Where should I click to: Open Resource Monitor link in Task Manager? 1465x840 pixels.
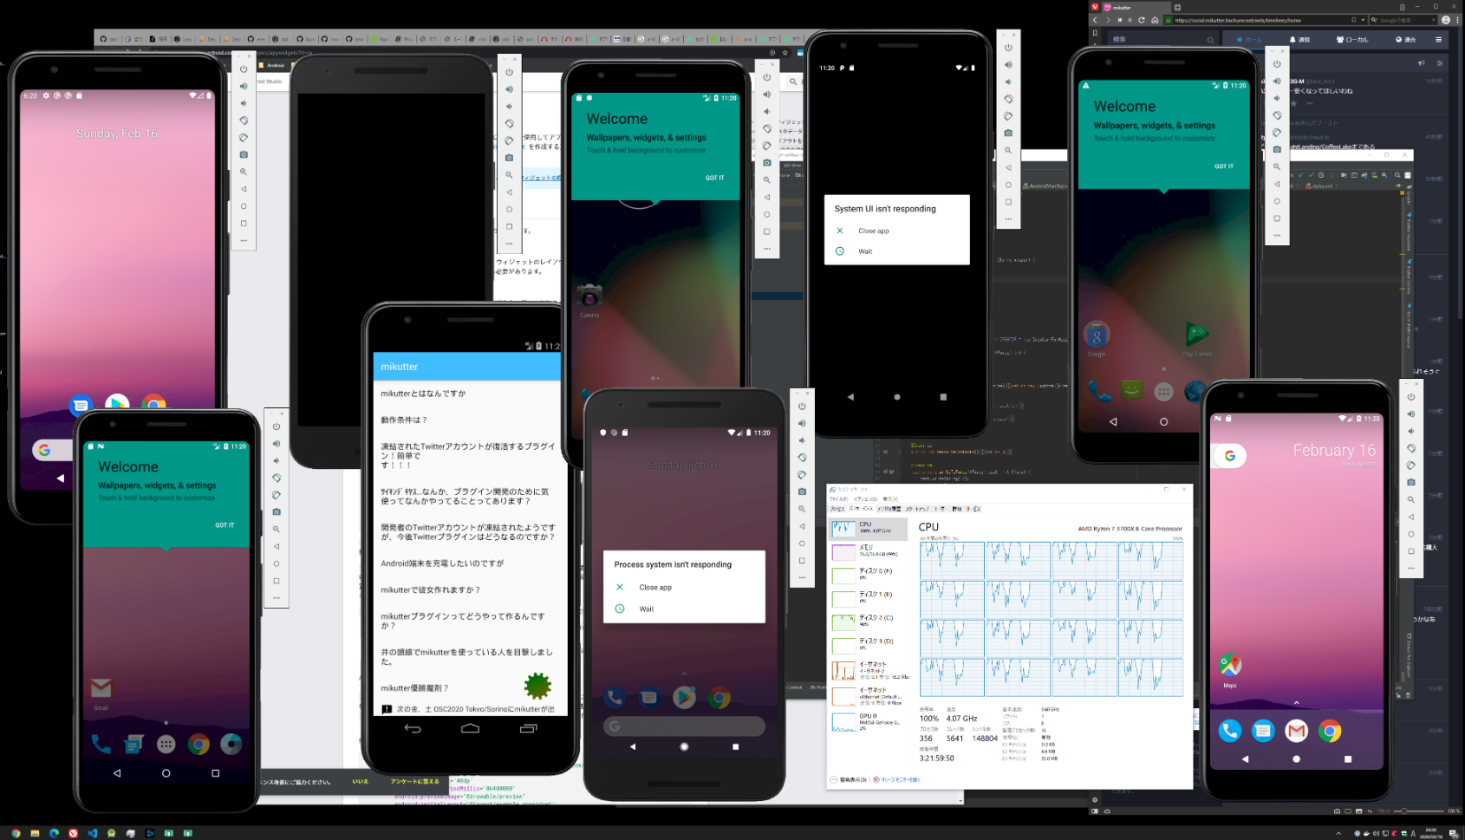[x=898, y=780]
